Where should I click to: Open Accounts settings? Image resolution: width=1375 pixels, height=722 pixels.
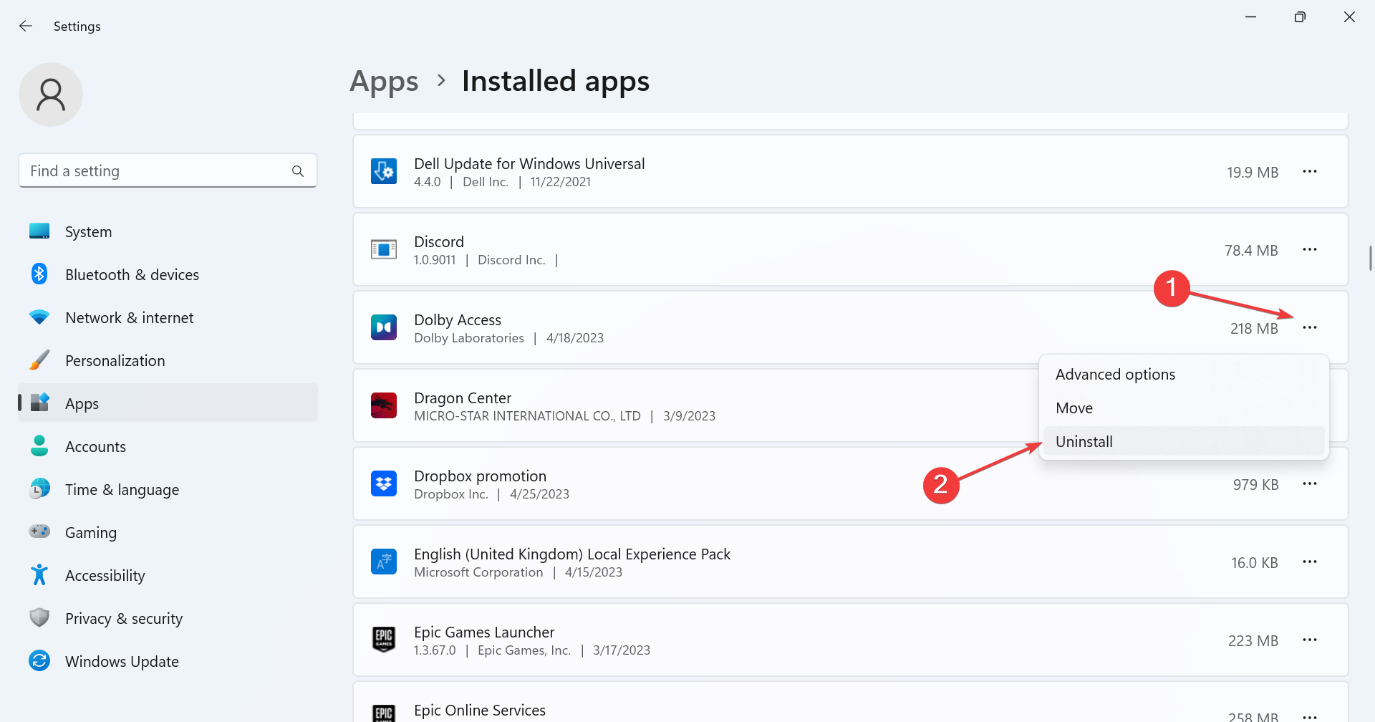[168, 446]
